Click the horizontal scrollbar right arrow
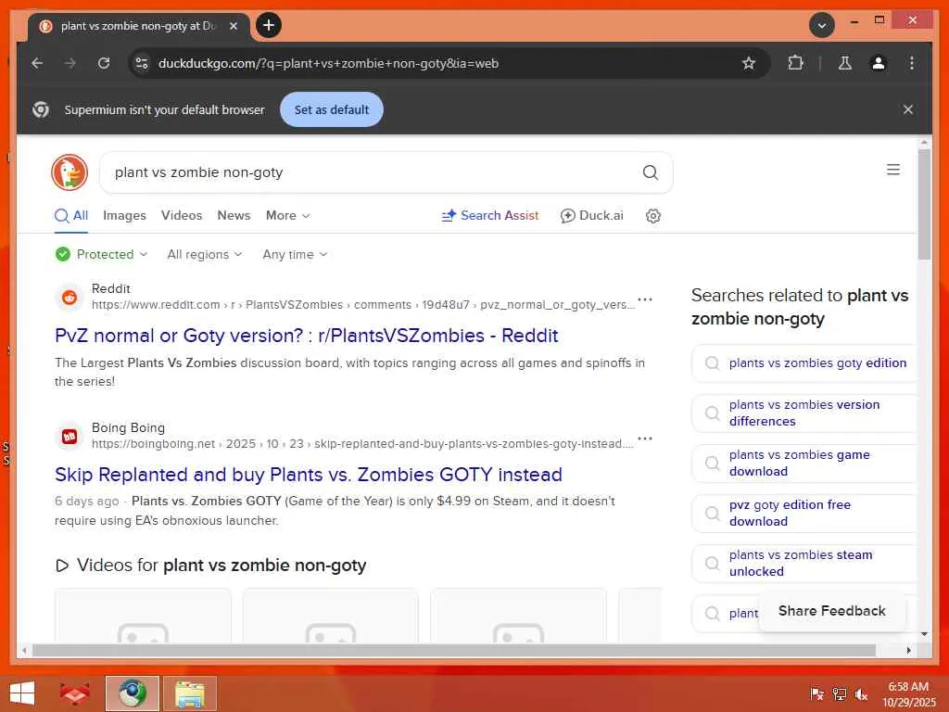949x712 pixels. 908,650
